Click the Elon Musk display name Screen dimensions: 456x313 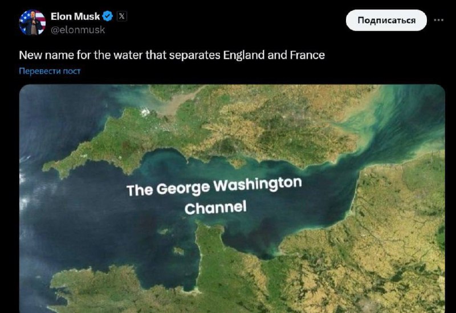click(75, 17)
